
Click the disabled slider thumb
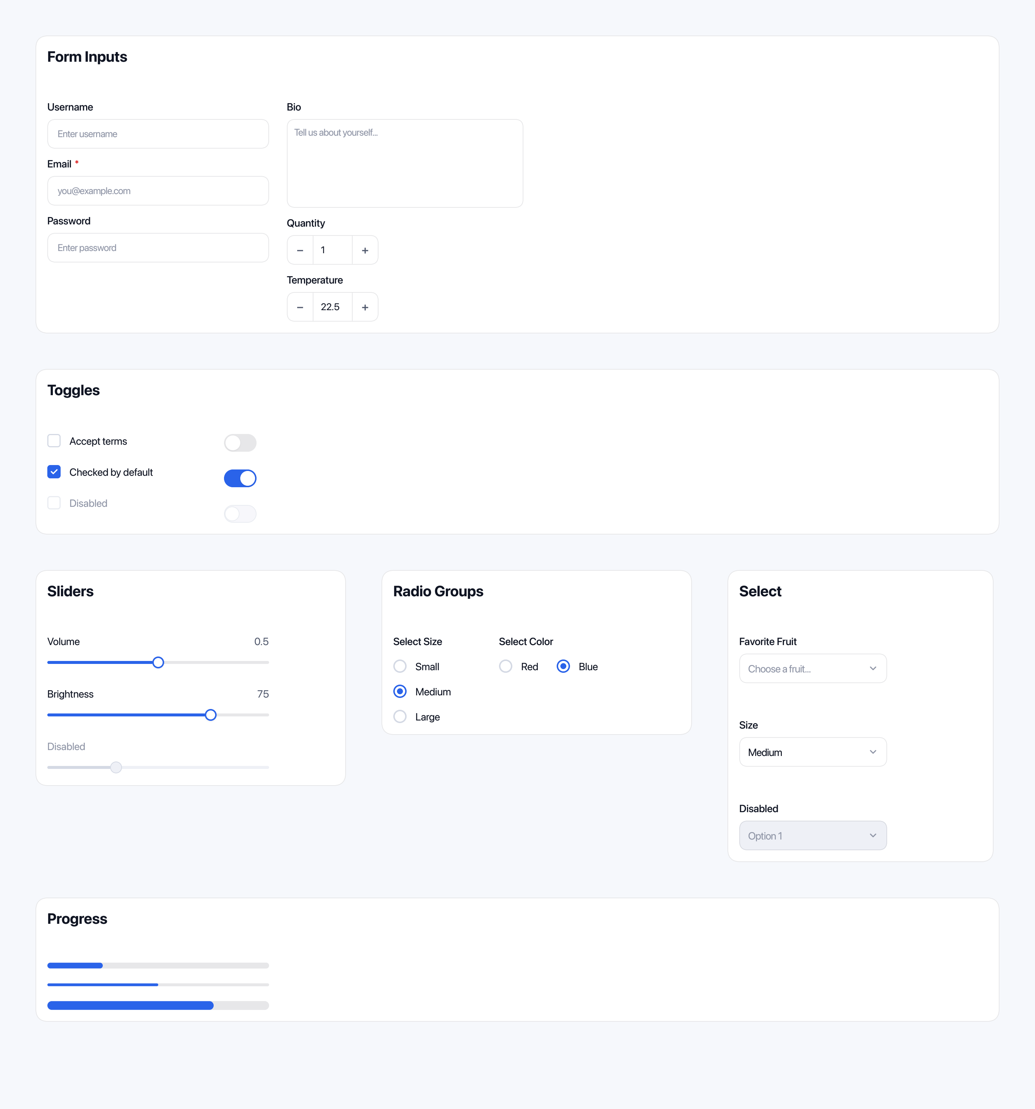tap(116, 767)
